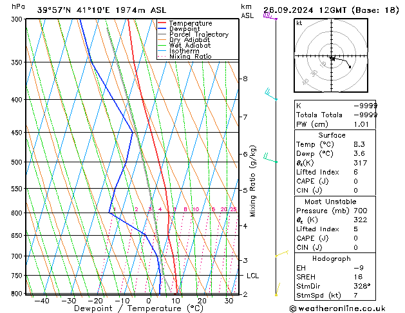Click the hodograph trace end square
405x313 pixels.
pyautogui.click(x=350, y=67)
